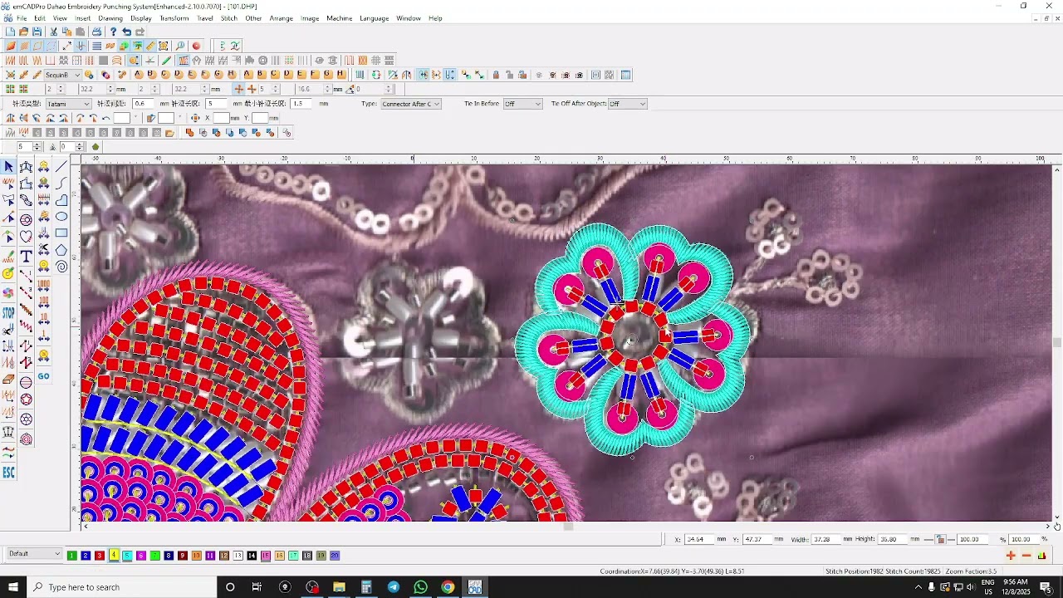Viewport: 1063px width, 598px height.
Task: Click the zoom magnifier toolbar icon
Action: (180, 46)
